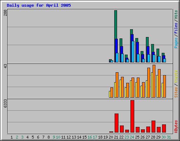
Task: Click day label 29 on the x-axis
Action: pos(158,137)
